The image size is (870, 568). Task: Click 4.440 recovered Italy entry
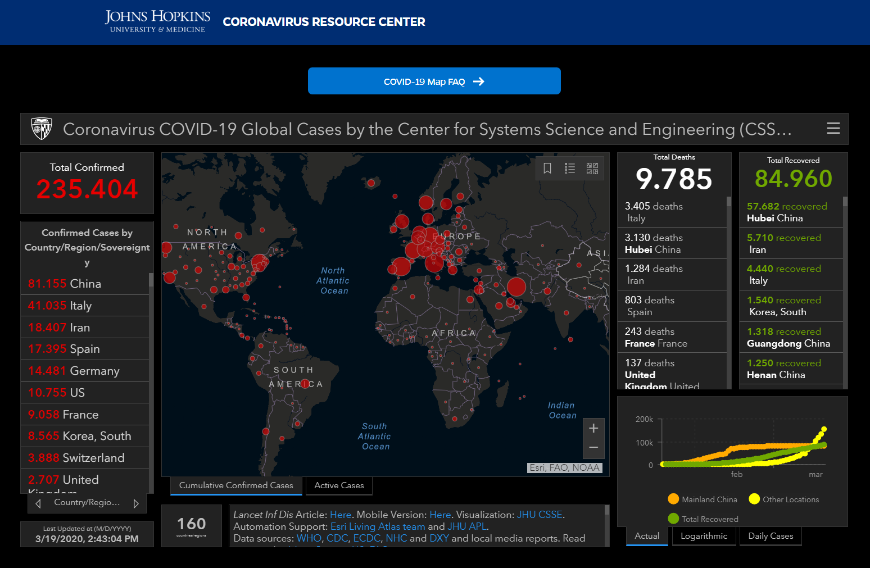tap(791, 274)
